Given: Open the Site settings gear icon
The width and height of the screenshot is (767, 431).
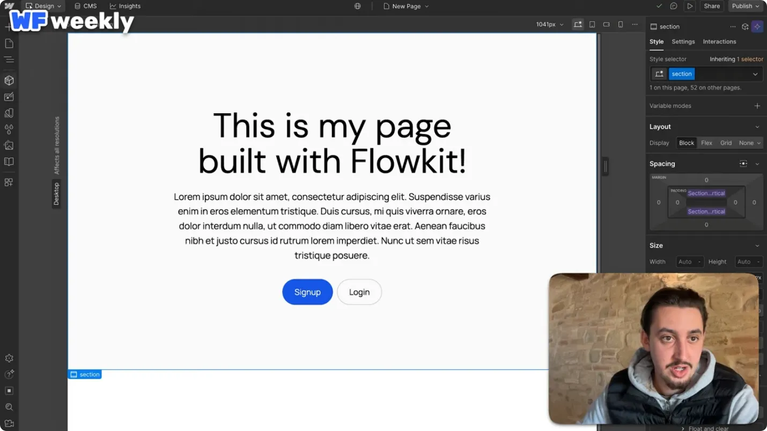Looking at the screenshot, I should (9, 358).
